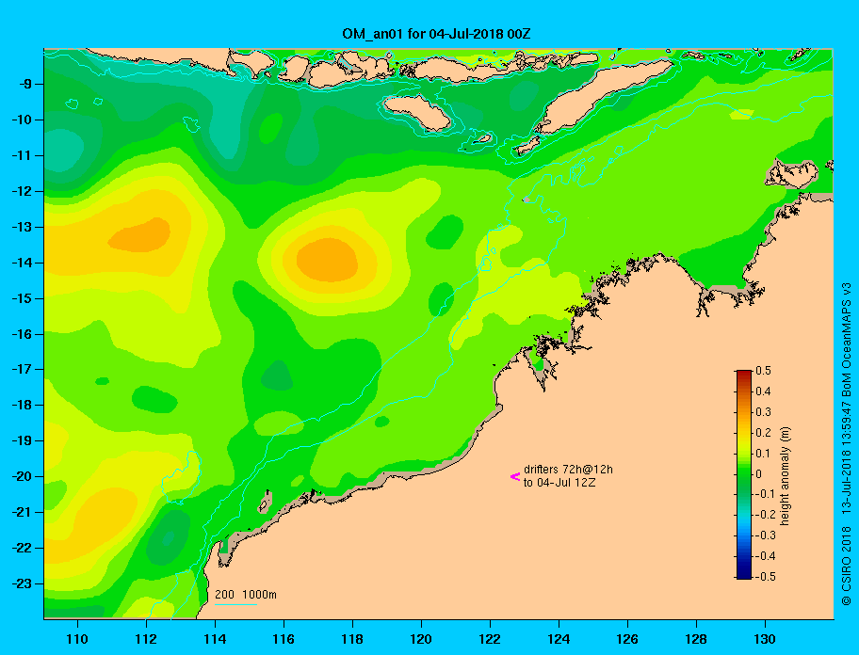Click longitude axis label '130'
Screen dimensions: 859x655
pyautogui.click(x=765, y=639)
